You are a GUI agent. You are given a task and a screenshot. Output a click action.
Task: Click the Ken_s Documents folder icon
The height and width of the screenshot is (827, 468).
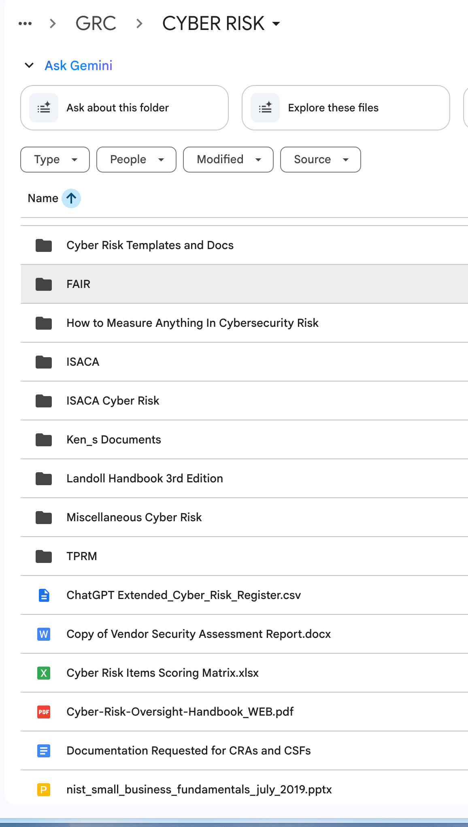click(x=44, y=440)
